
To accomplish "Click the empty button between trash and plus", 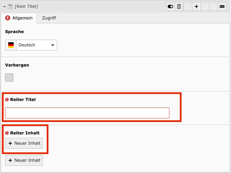I will click(188, 6).
